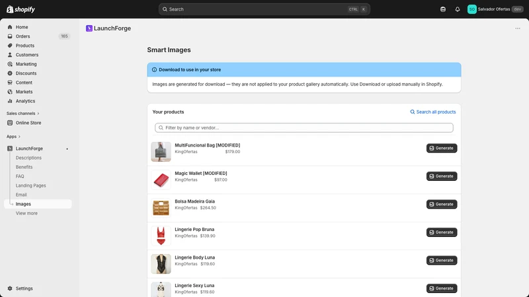529x297 pixels.
Task: Open the three-dot app options menu
Action: point(518,28)
